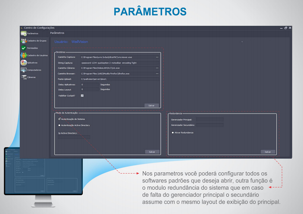Image resolution: width=303 pixels, height=214 pixels.
Task: Enable Autenticação Active Directory checkbox
Action: [59, 125]
